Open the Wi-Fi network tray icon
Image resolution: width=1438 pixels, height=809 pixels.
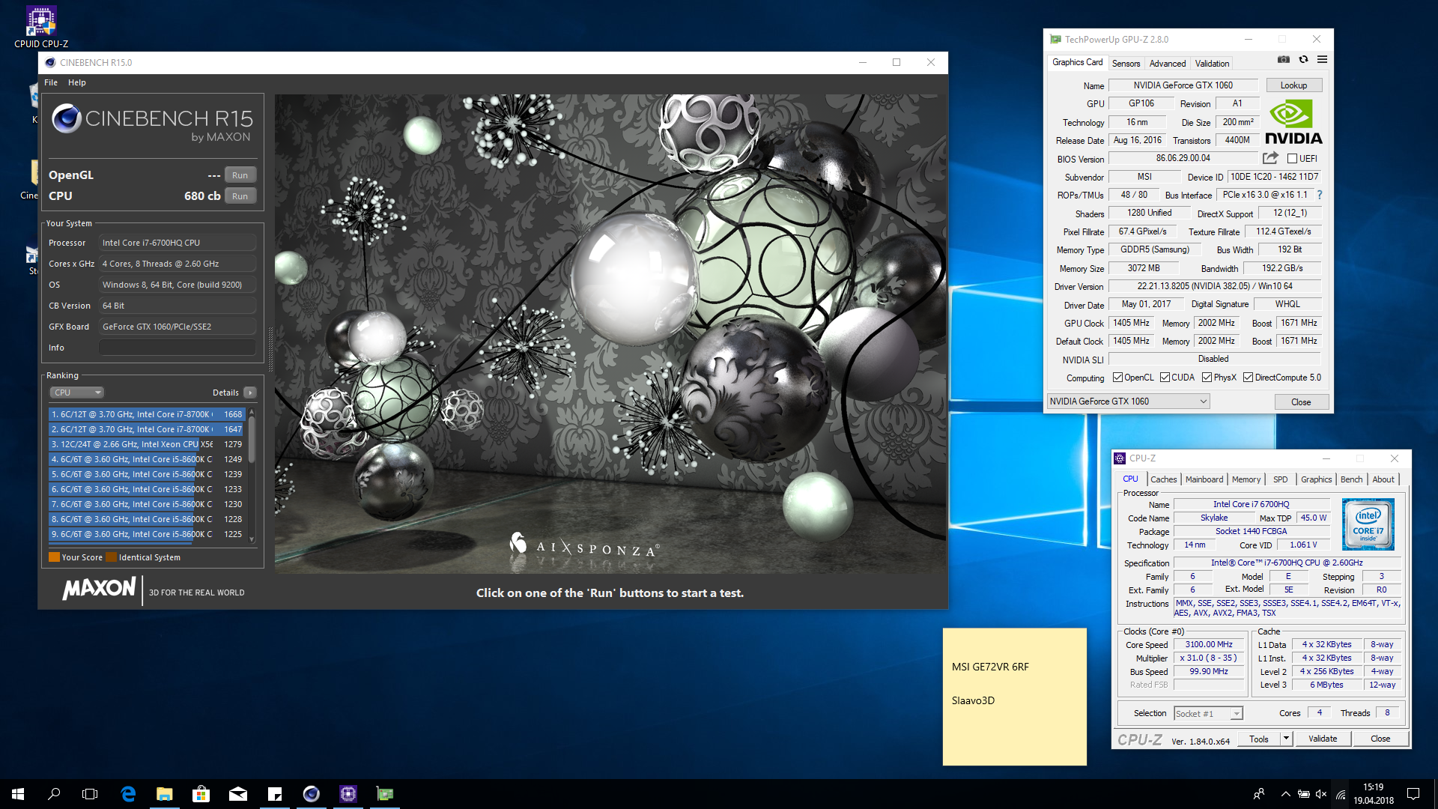[1341, 794]
